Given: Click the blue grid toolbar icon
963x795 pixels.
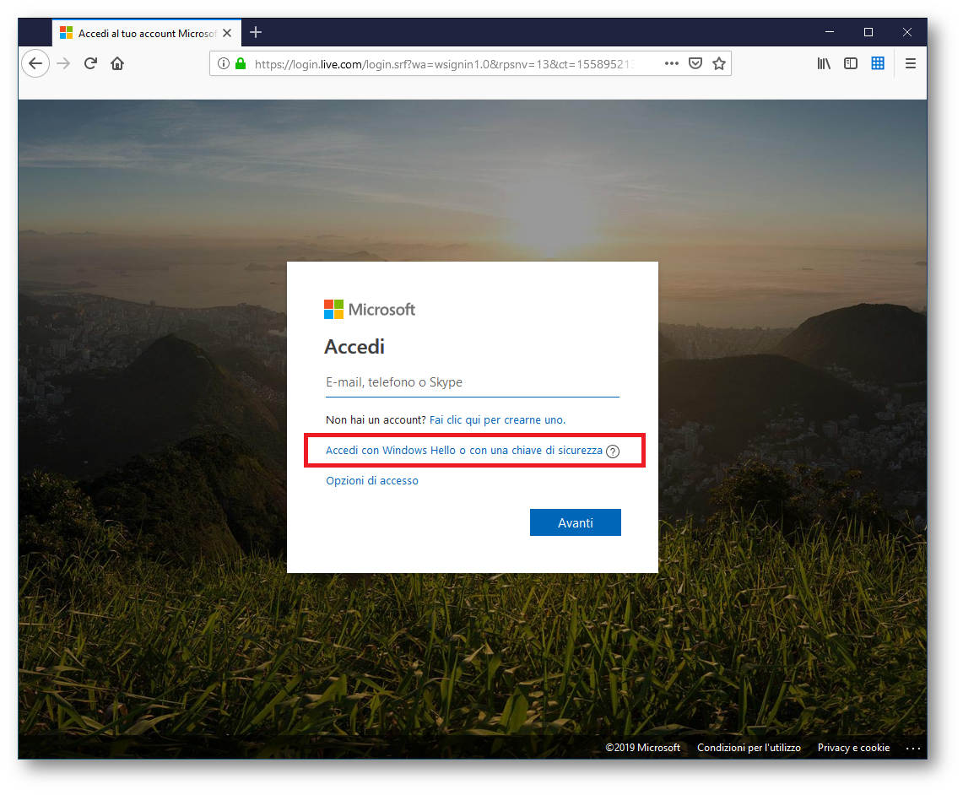Looking at the screenshot, I should pyautogui.click(x=878, y=63).
